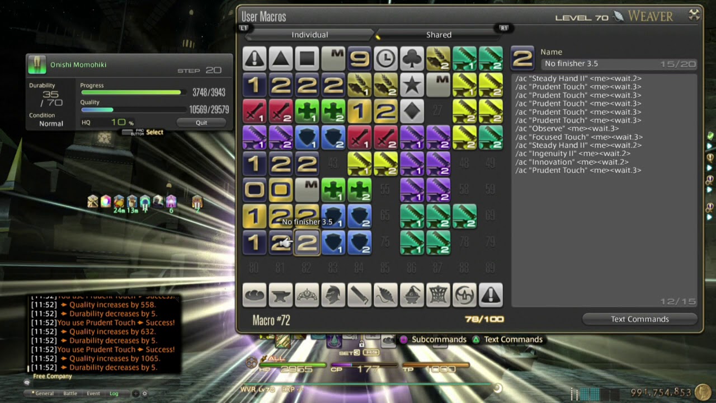Viewport: 716px width, 403px height.
Task: Select the star macro icon
Action: (x=412, y=85)
